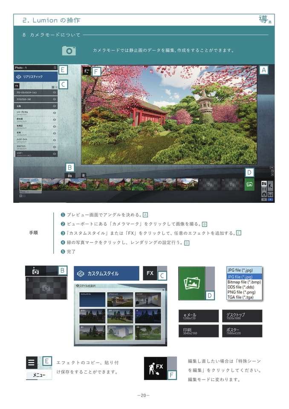Select photo page tab 1 below strip
This screenshot has width=289, height=409.
pyautogui.click(x=21, y=196)
